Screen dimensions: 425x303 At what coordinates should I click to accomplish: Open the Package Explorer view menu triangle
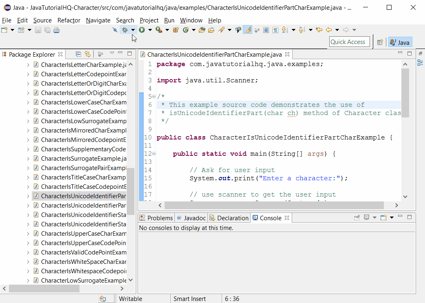112,53
